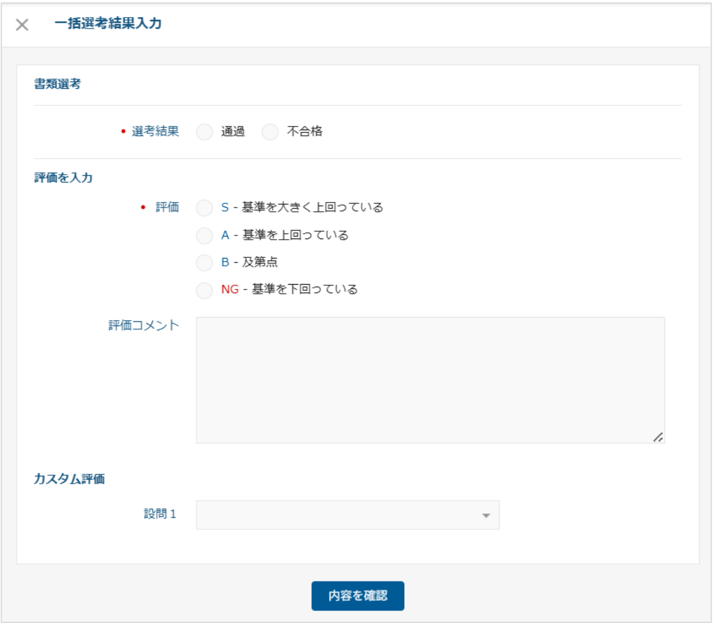The image size is (716, 626).
Task: Click the 選考結果 field label
Action: click(155, 131)
